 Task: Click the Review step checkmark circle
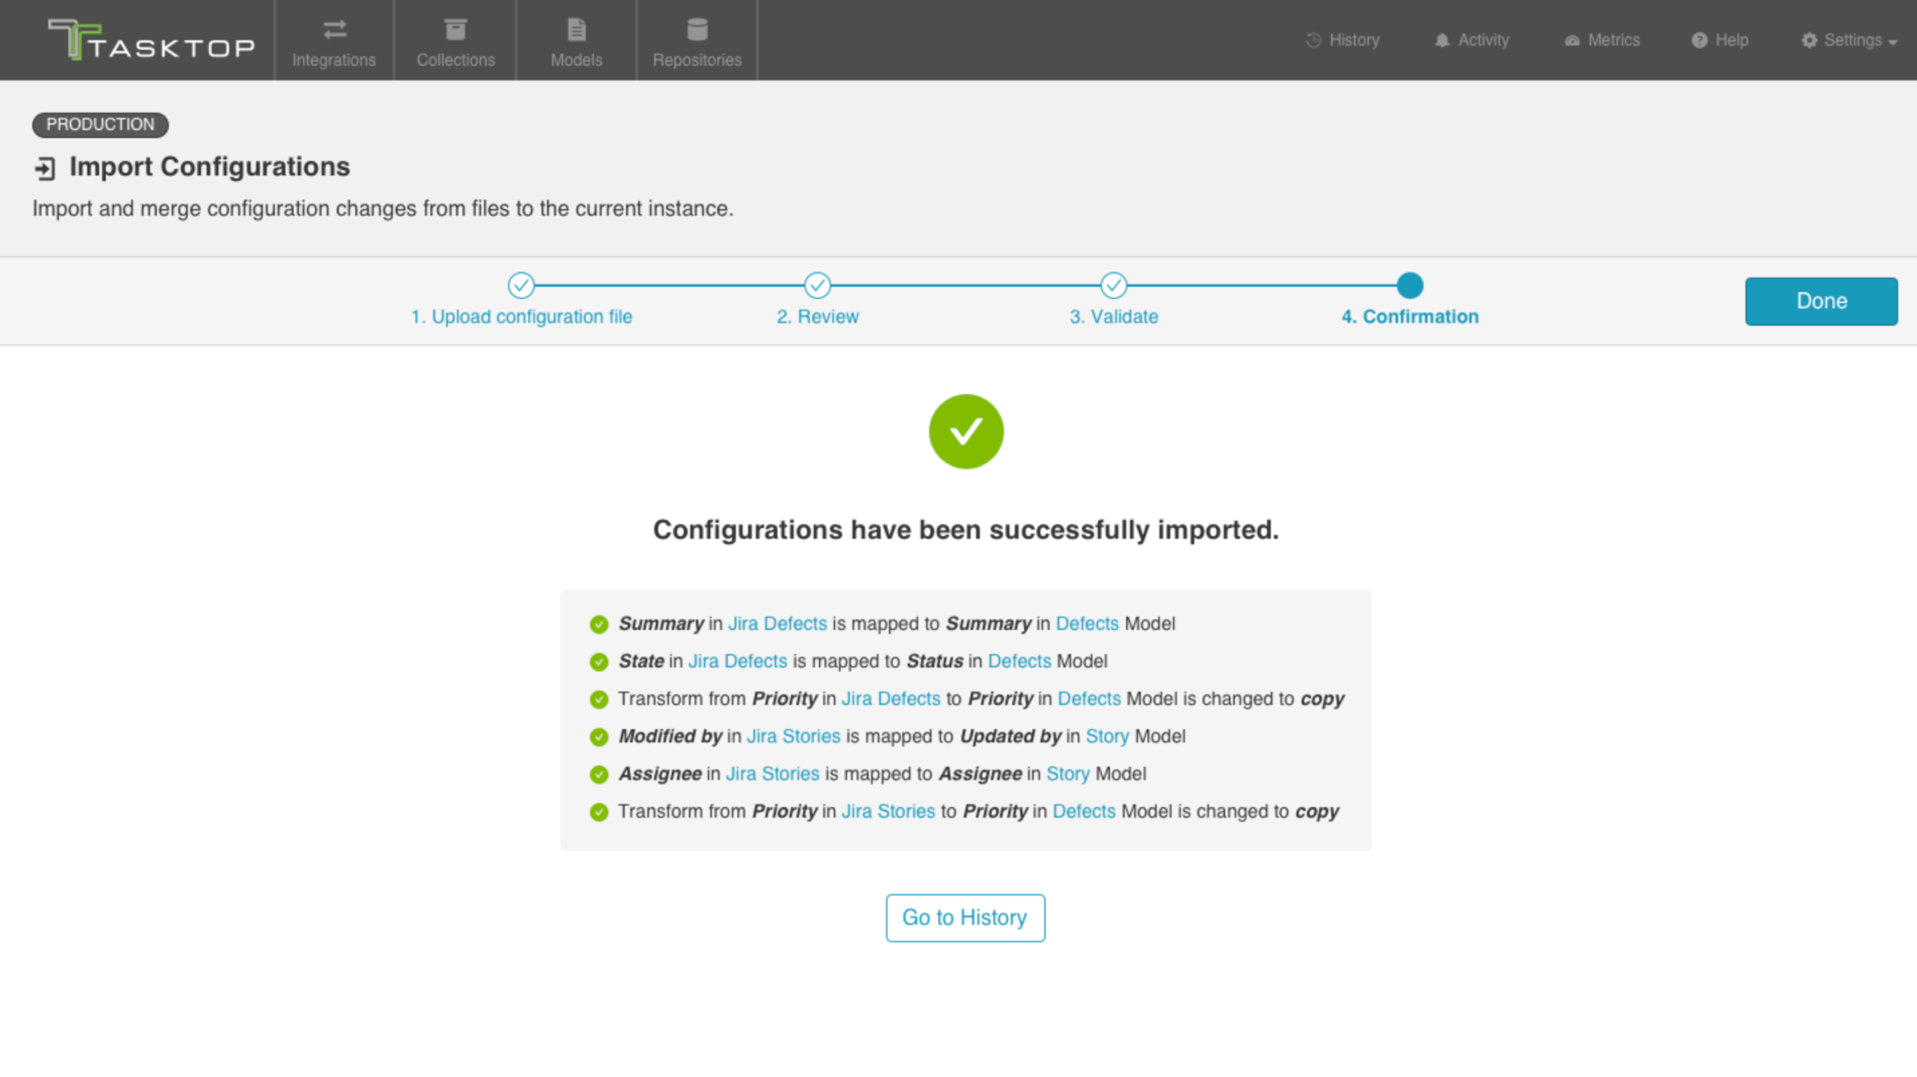pyautogui.click(x=817, y=284)
